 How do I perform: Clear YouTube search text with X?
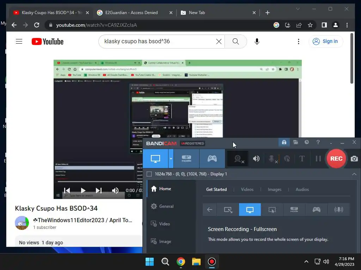[219, 41]
